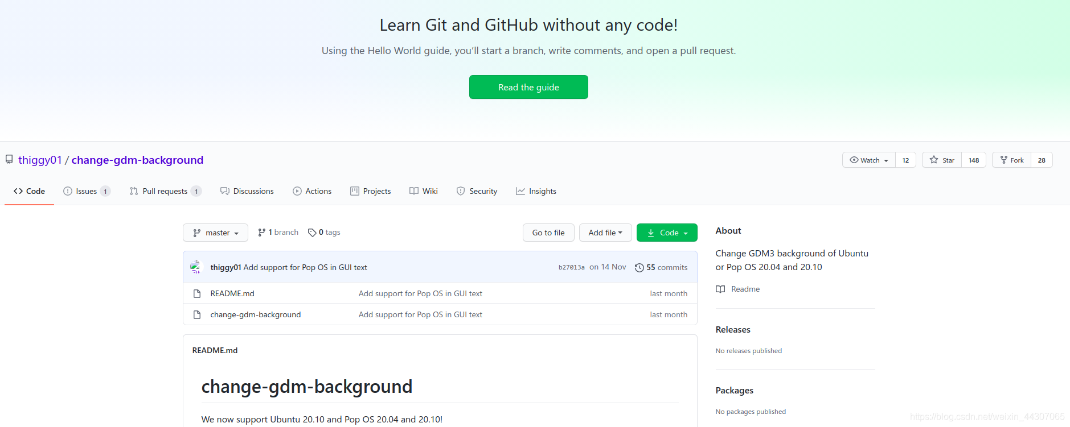Click 'last month' in the README.md row
The image size is (1070, 427).
tap(669, 293)
